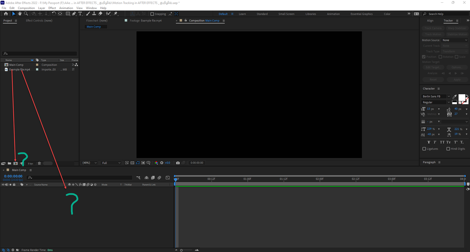Image resolution: width=470 pixels, height=252 pixels.
Task: Apply Small Caps in Character panel
Action: tap(448, 142)
